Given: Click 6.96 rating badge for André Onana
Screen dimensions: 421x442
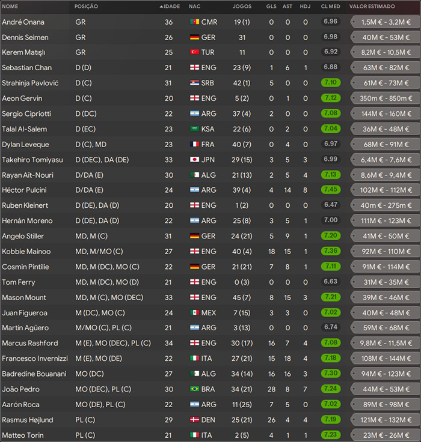Looking at the screenshot, I should (331, 22).
